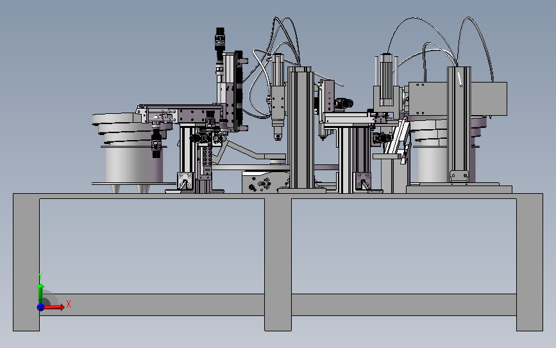The image size is (556, 348).
Task: Select the tall central aluminum column
Action: (x=301, y=129)
